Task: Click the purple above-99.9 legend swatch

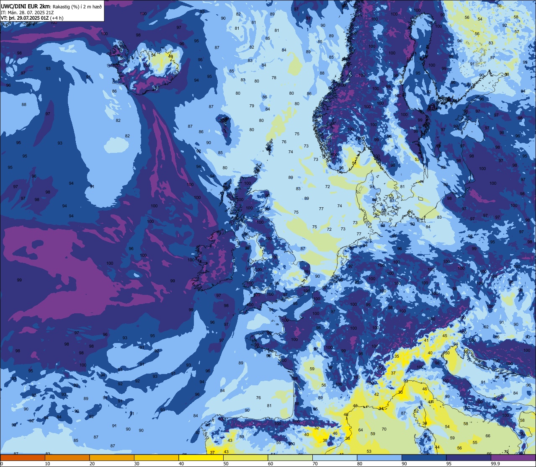Action: click(513, 458)
